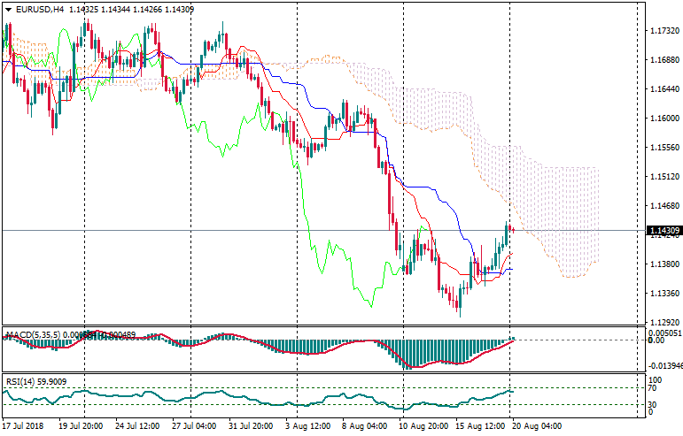The width and height of the screenshot is (683, 436).
Task: Click the 1.13360 price axis label
Action: coord(663,294)
